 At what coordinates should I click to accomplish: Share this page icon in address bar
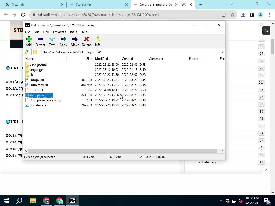tap(224, 15)
